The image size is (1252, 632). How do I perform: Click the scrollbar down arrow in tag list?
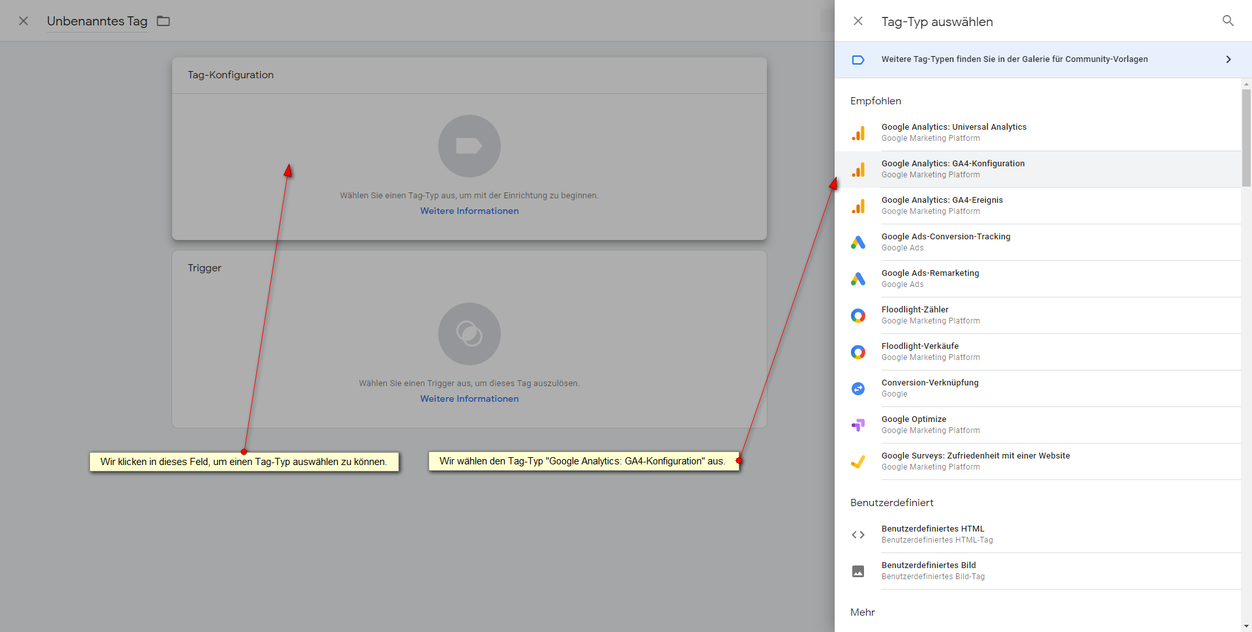coord(1246,626)
